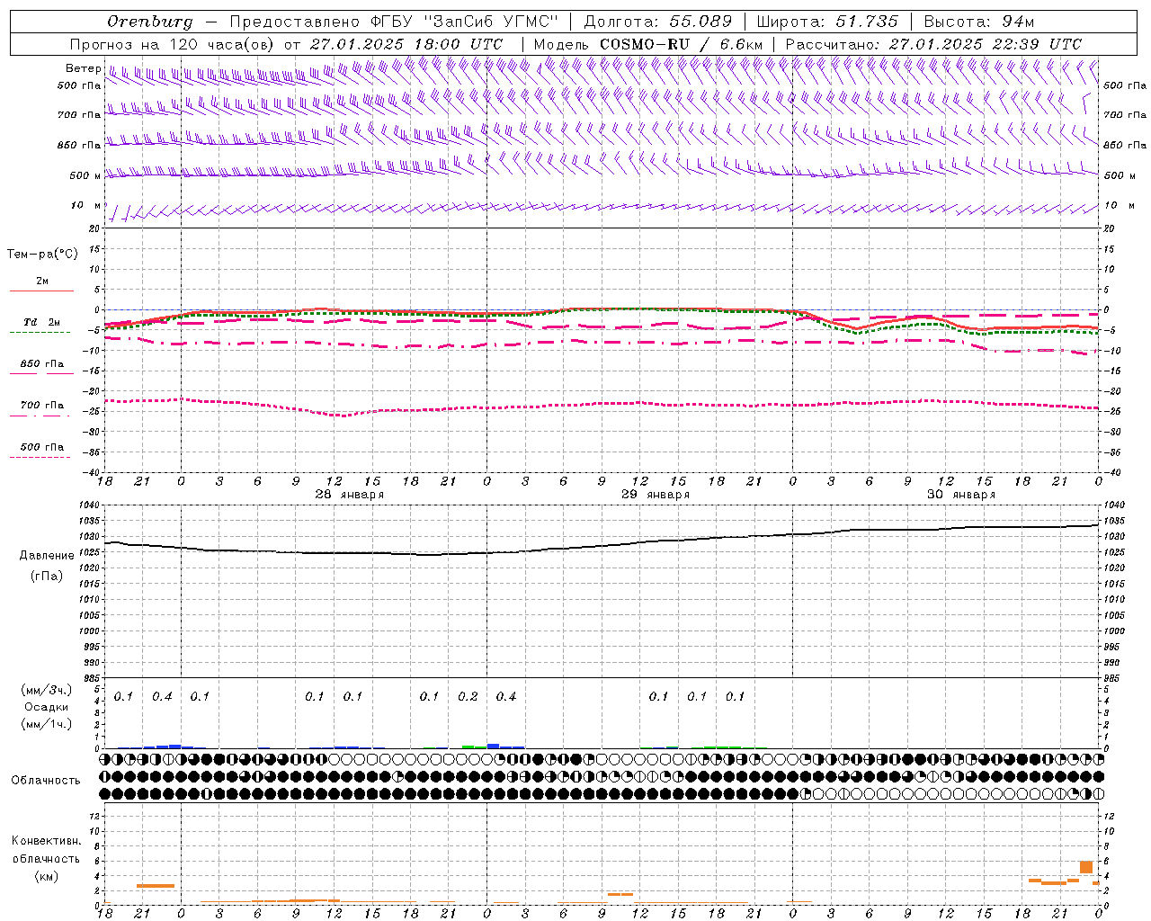Click the 'Td 2м' dew point legend entry

pyautogui.click(x=41, y=322)
